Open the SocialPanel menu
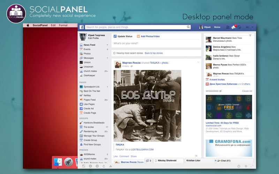This screenshot has height=174, width=279. pyautogui.click(x=40, y=25)
